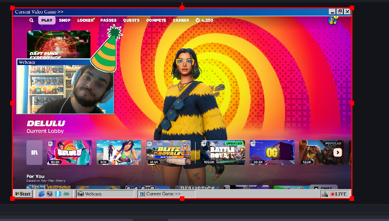Open the LOCKER tab

[85, 20]
